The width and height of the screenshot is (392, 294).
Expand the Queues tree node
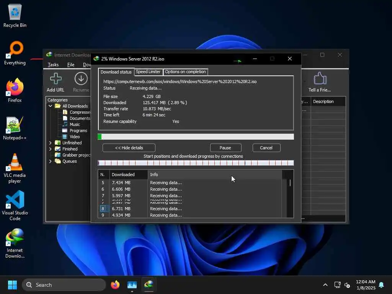point(50,161)
